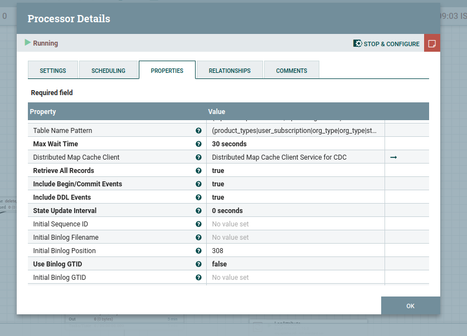The height and width of the screenshot is (336, 467).
Task: Click help icon for Use Binlog GTID
Action: click(x=198, y=264)
